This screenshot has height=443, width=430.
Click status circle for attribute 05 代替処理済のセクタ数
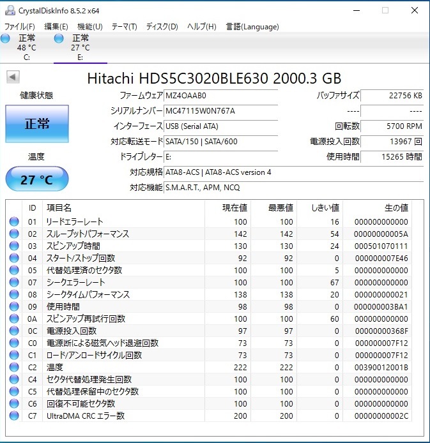tap(14, 271)
